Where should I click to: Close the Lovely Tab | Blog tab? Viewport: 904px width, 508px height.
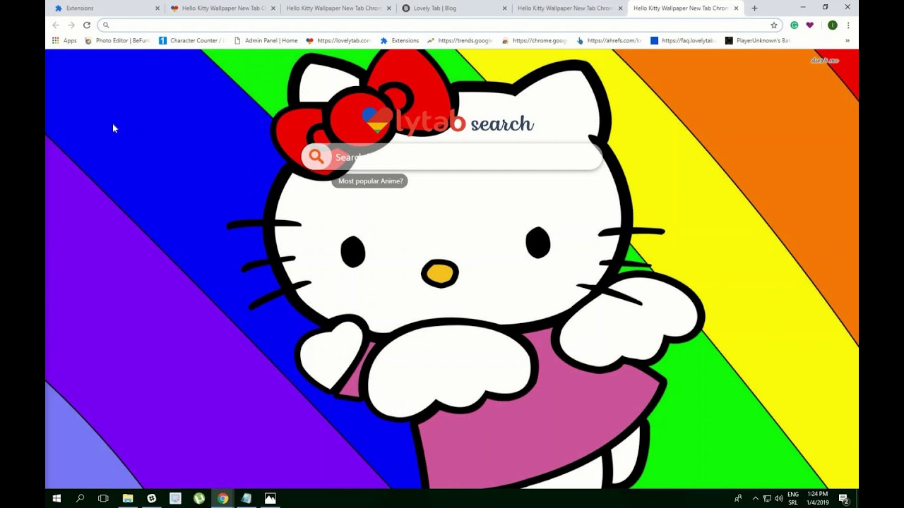[x=504, y=8]
